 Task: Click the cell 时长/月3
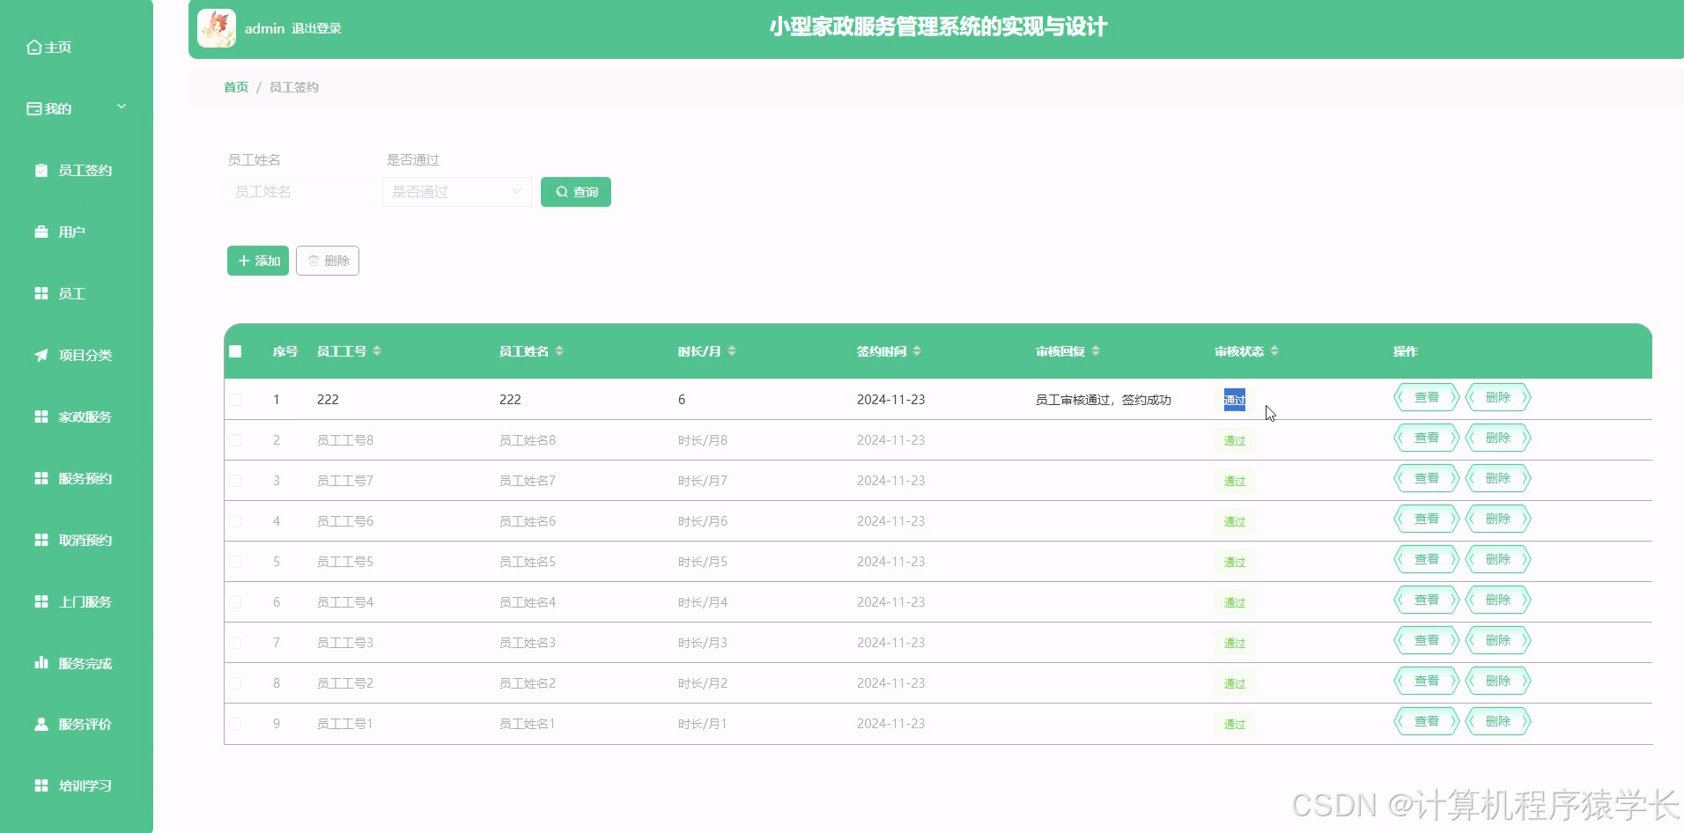click(703, 643)
